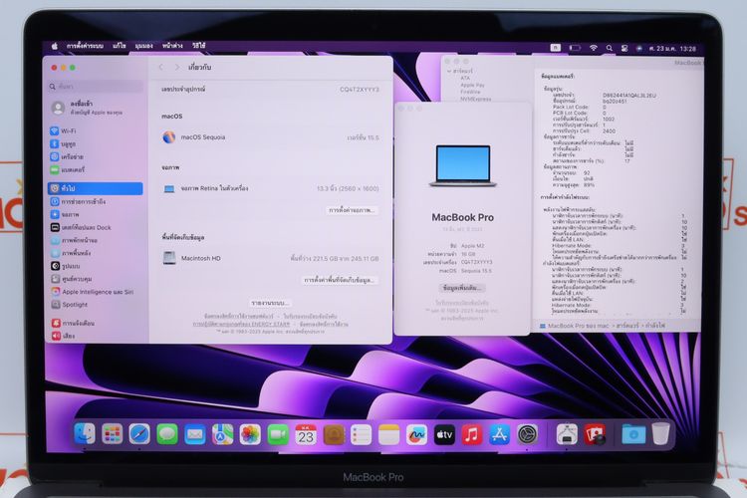Click รายงานระบบ... system report button
The width and height of the screenshot is (747, 498).
click(x=270, y=303)
